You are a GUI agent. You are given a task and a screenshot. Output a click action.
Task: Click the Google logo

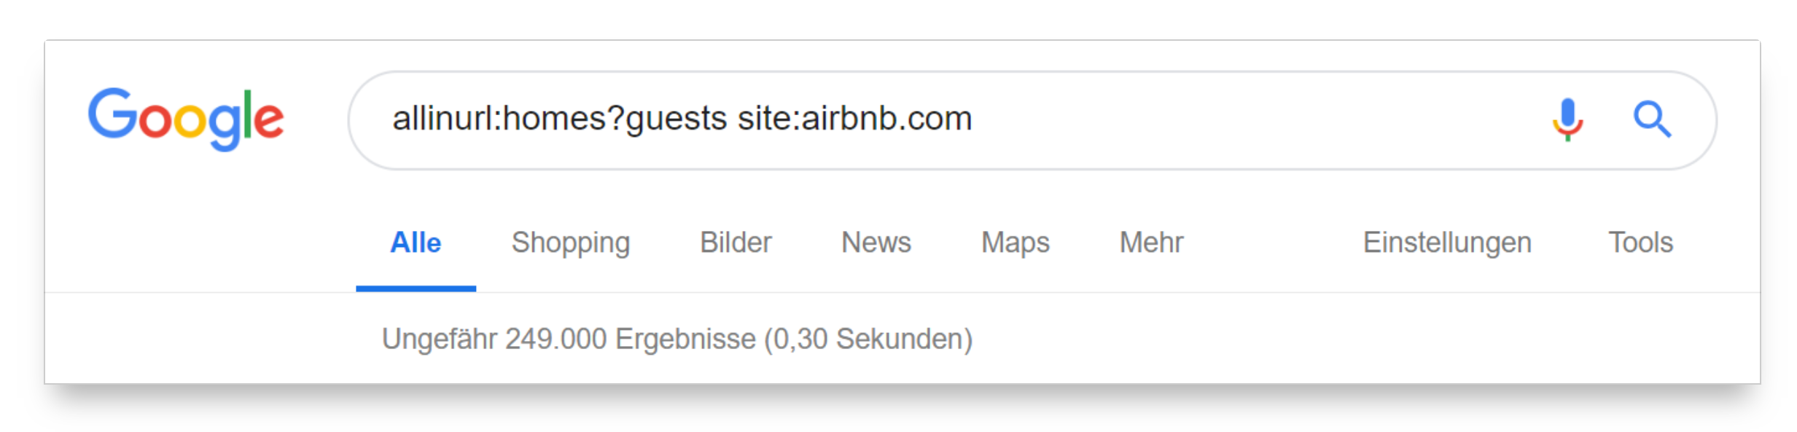tap(186, 118)
